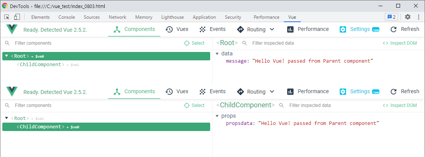The image size is (425, 157).
Task: Click the Root heading in inspector
Action: point(227,43)
